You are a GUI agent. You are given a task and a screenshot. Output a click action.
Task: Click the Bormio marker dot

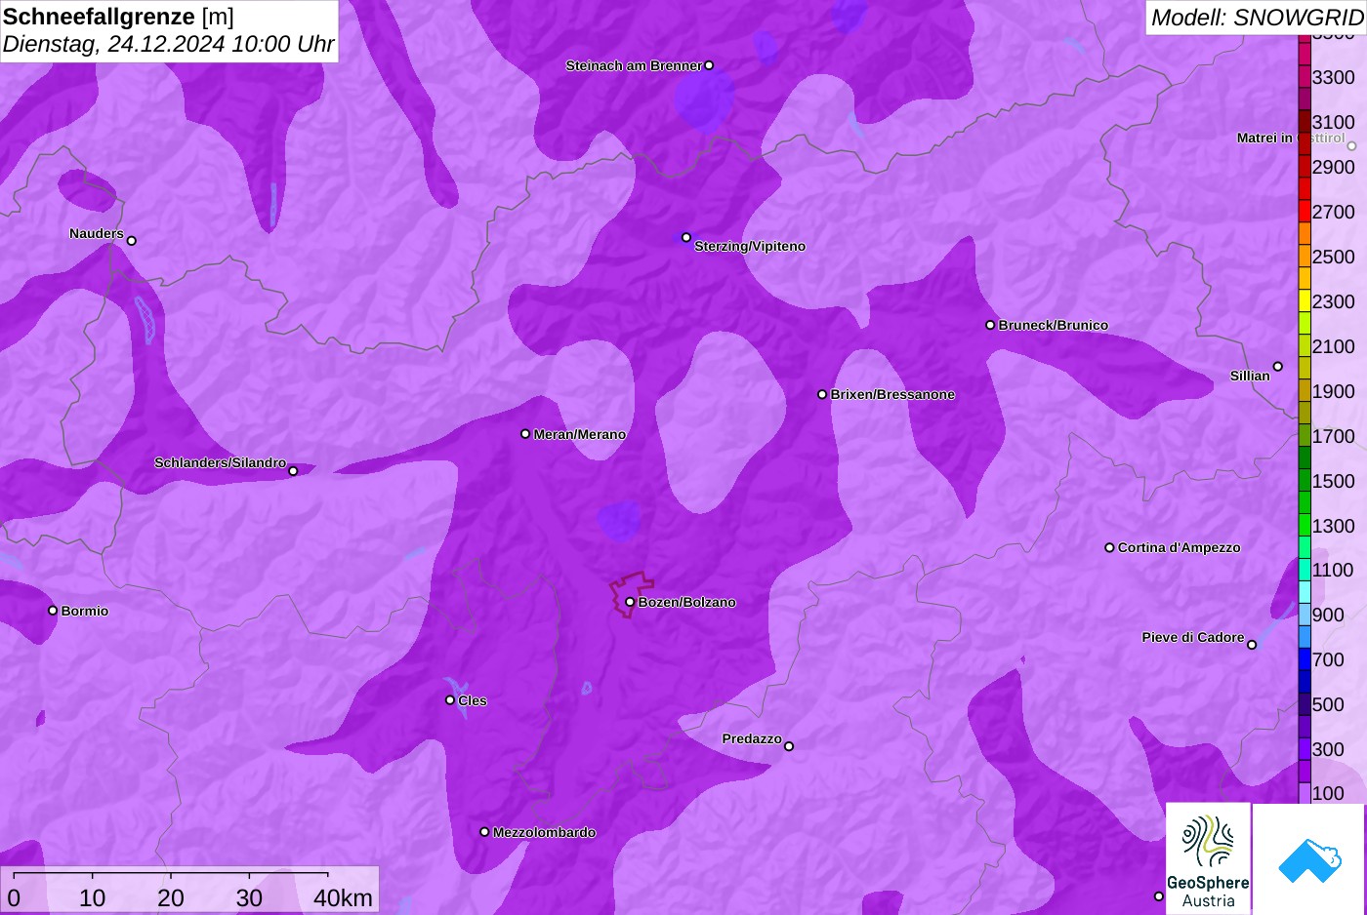(x=53, y=611)
